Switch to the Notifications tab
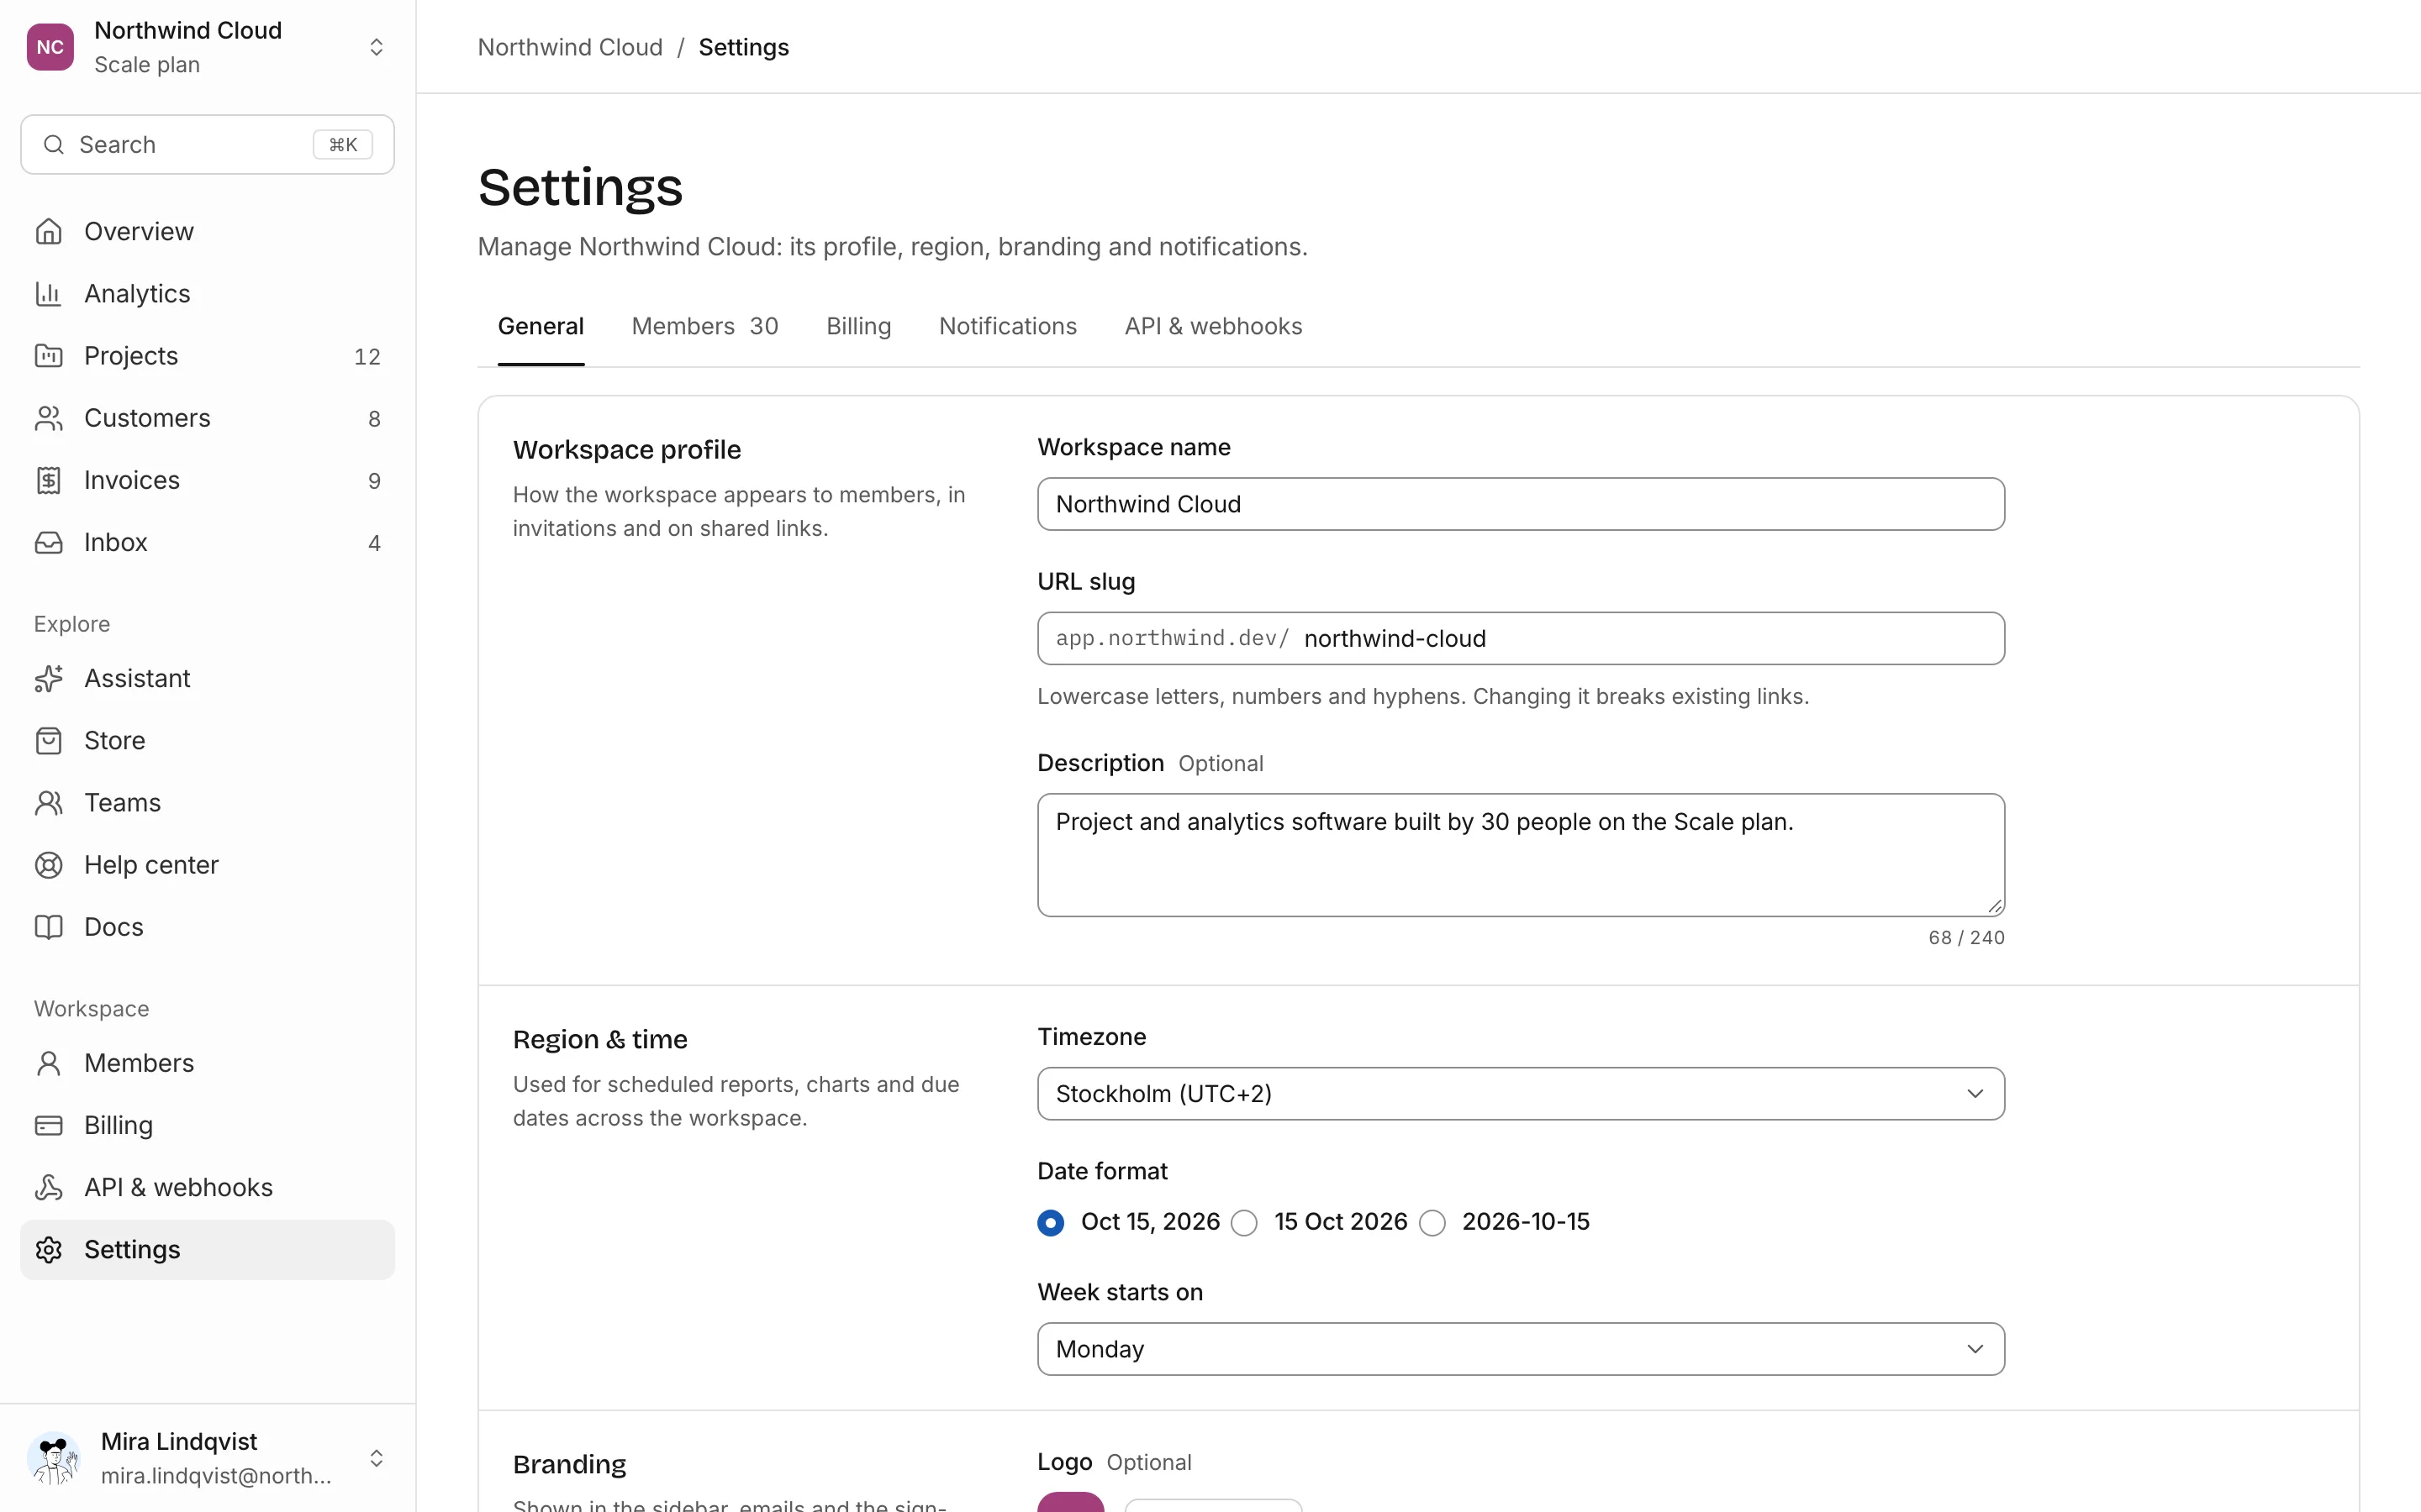 1007,326
